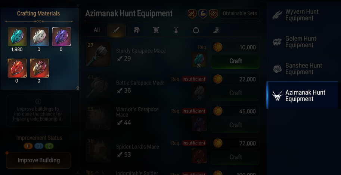Select the red carapace crafting material
Screen dimensions: 341x175
17,68
